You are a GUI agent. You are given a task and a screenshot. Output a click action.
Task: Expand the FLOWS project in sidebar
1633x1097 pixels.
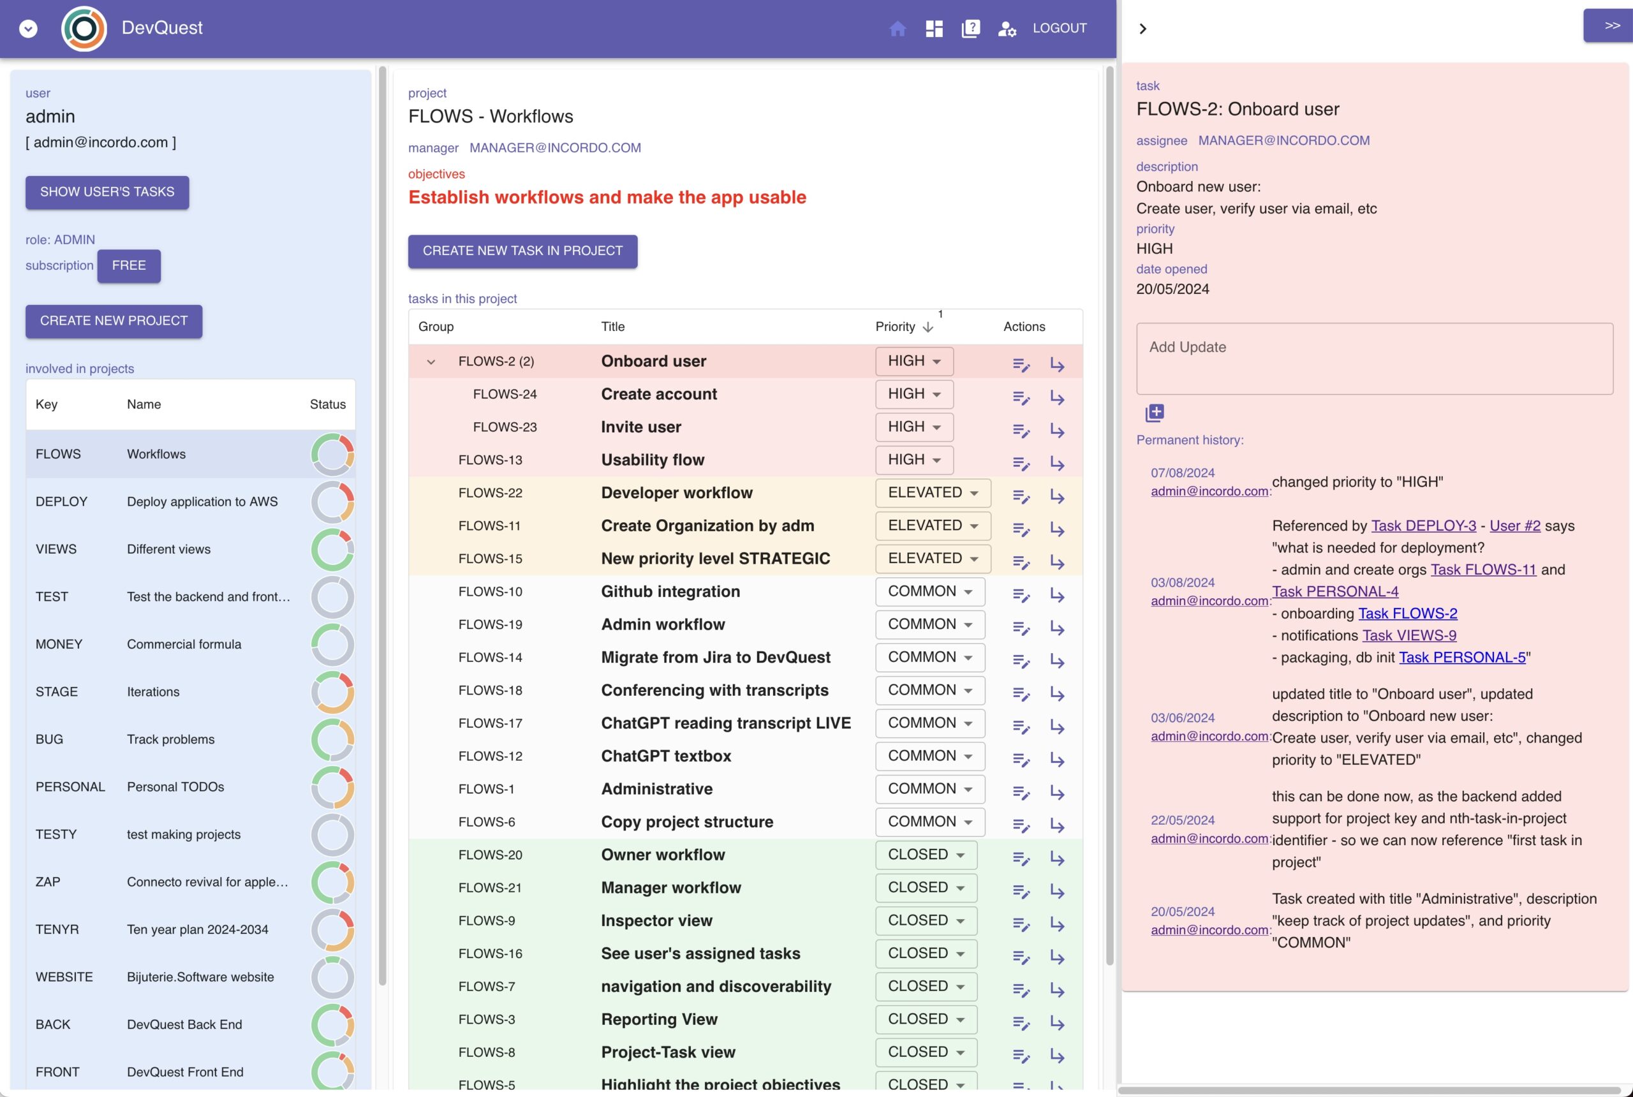332,453
